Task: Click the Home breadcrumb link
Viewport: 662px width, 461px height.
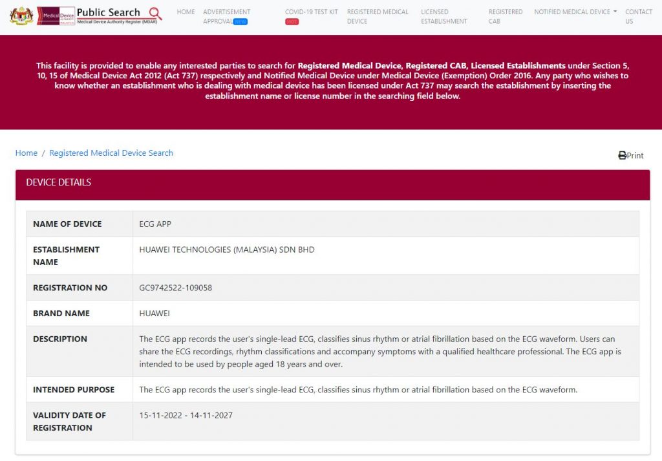Action: pyautogui.click(x=27, y=153)
